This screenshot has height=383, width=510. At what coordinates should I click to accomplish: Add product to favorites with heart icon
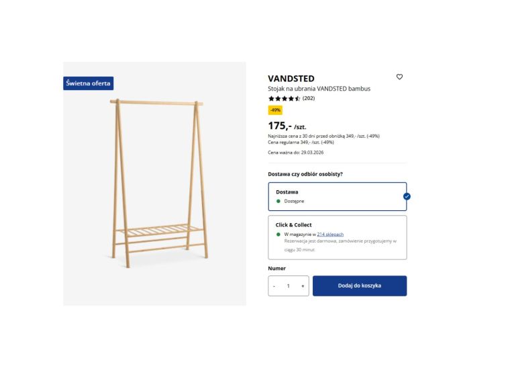click(x=399, y=77)
